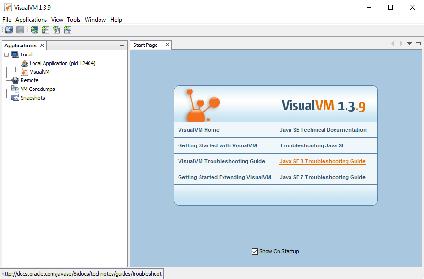Screen dimensions: 424x279
Task: Click Add Remote Host toolbar icon
Action: [x=34, y=30]
